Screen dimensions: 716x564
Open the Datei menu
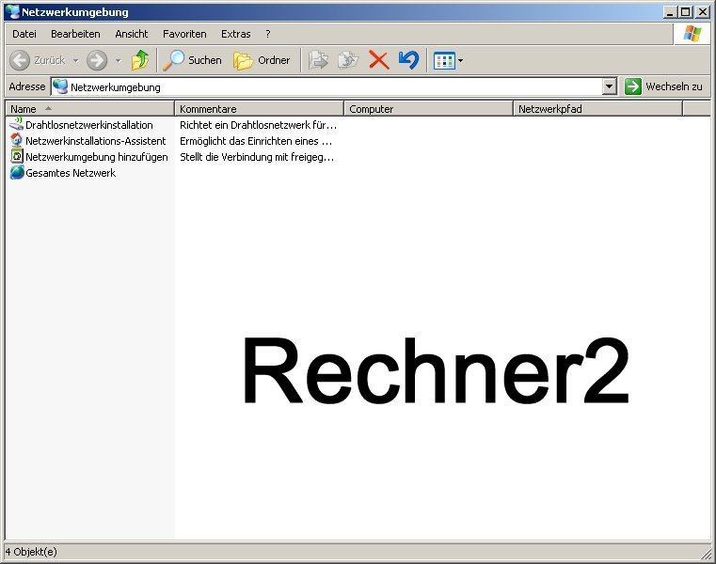[24, 34]
